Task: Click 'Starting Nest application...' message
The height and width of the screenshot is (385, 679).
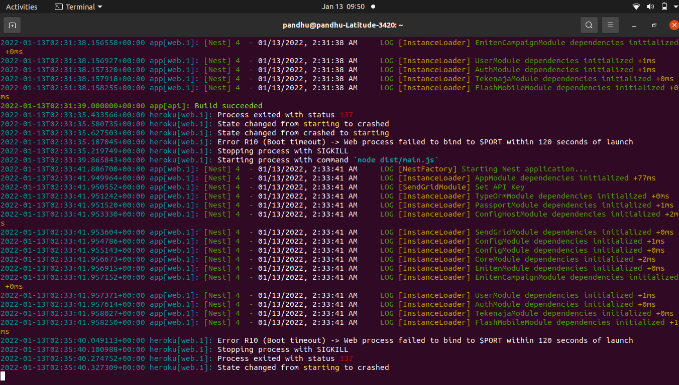Action: point(524,169)
